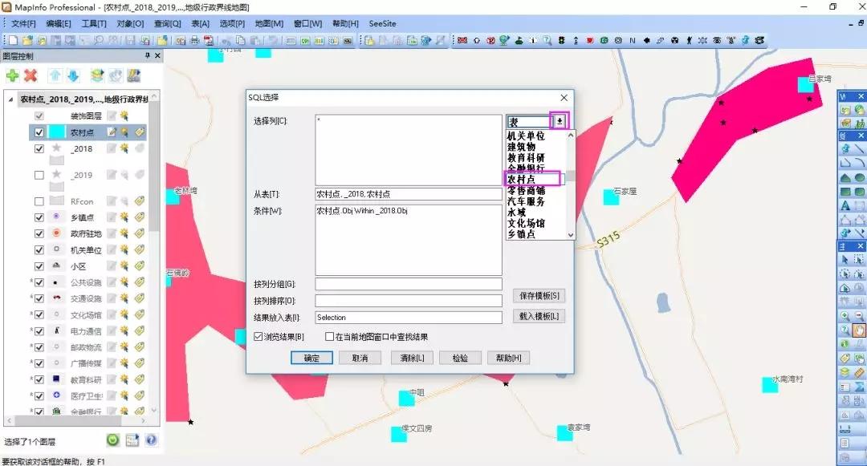This screenshot has width=867, height=466.
Task: Toggle visibility checkbox for 政府驻地 layer
Action: 39,233
